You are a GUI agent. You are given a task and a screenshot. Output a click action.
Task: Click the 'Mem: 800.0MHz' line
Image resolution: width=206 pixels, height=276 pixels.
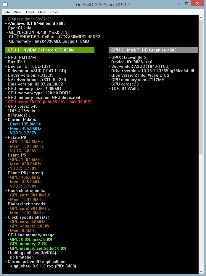(25, 164)
